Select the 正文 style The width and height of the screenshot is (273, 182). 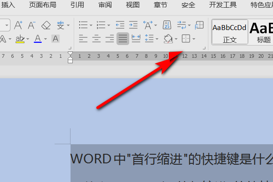pyautogui.click(x=230, y=32)
